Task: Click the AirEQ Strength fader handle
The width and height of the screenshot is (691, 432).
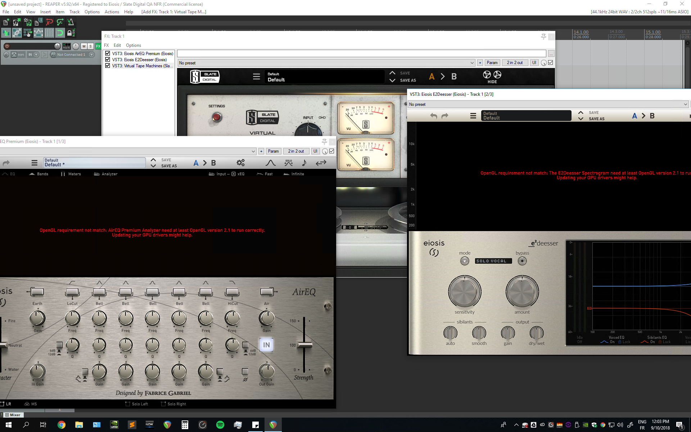Action: pyautogui.click(x=304, y=345)
